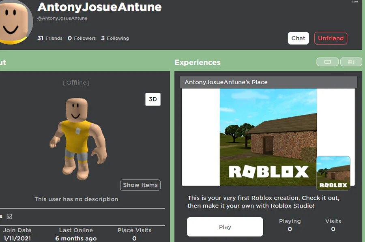Open AntonyJosueAntune's Place title link
Viewport: 365px width, 242px height.
(226, 82)
